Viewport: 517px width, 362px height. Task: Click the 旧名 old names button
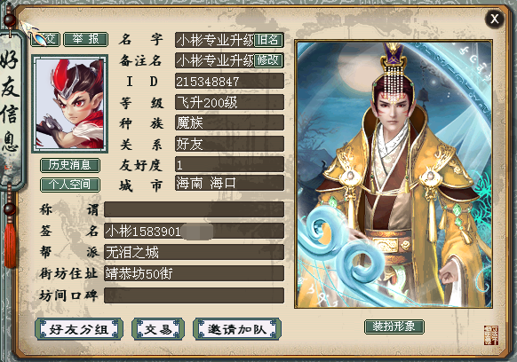point(269,40)
